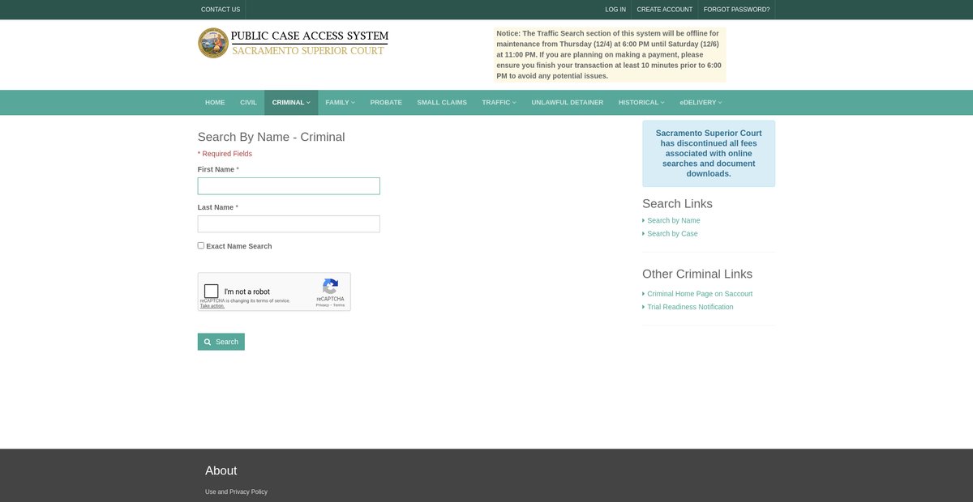Open Small Claims in the navigation bar
The height and width of the screenshot is (502, 973).
point(442,103)
